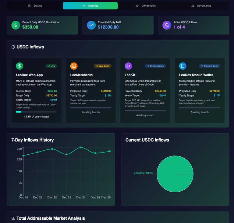
Task: Click the Staking layers icon
Action: (29, 6)
